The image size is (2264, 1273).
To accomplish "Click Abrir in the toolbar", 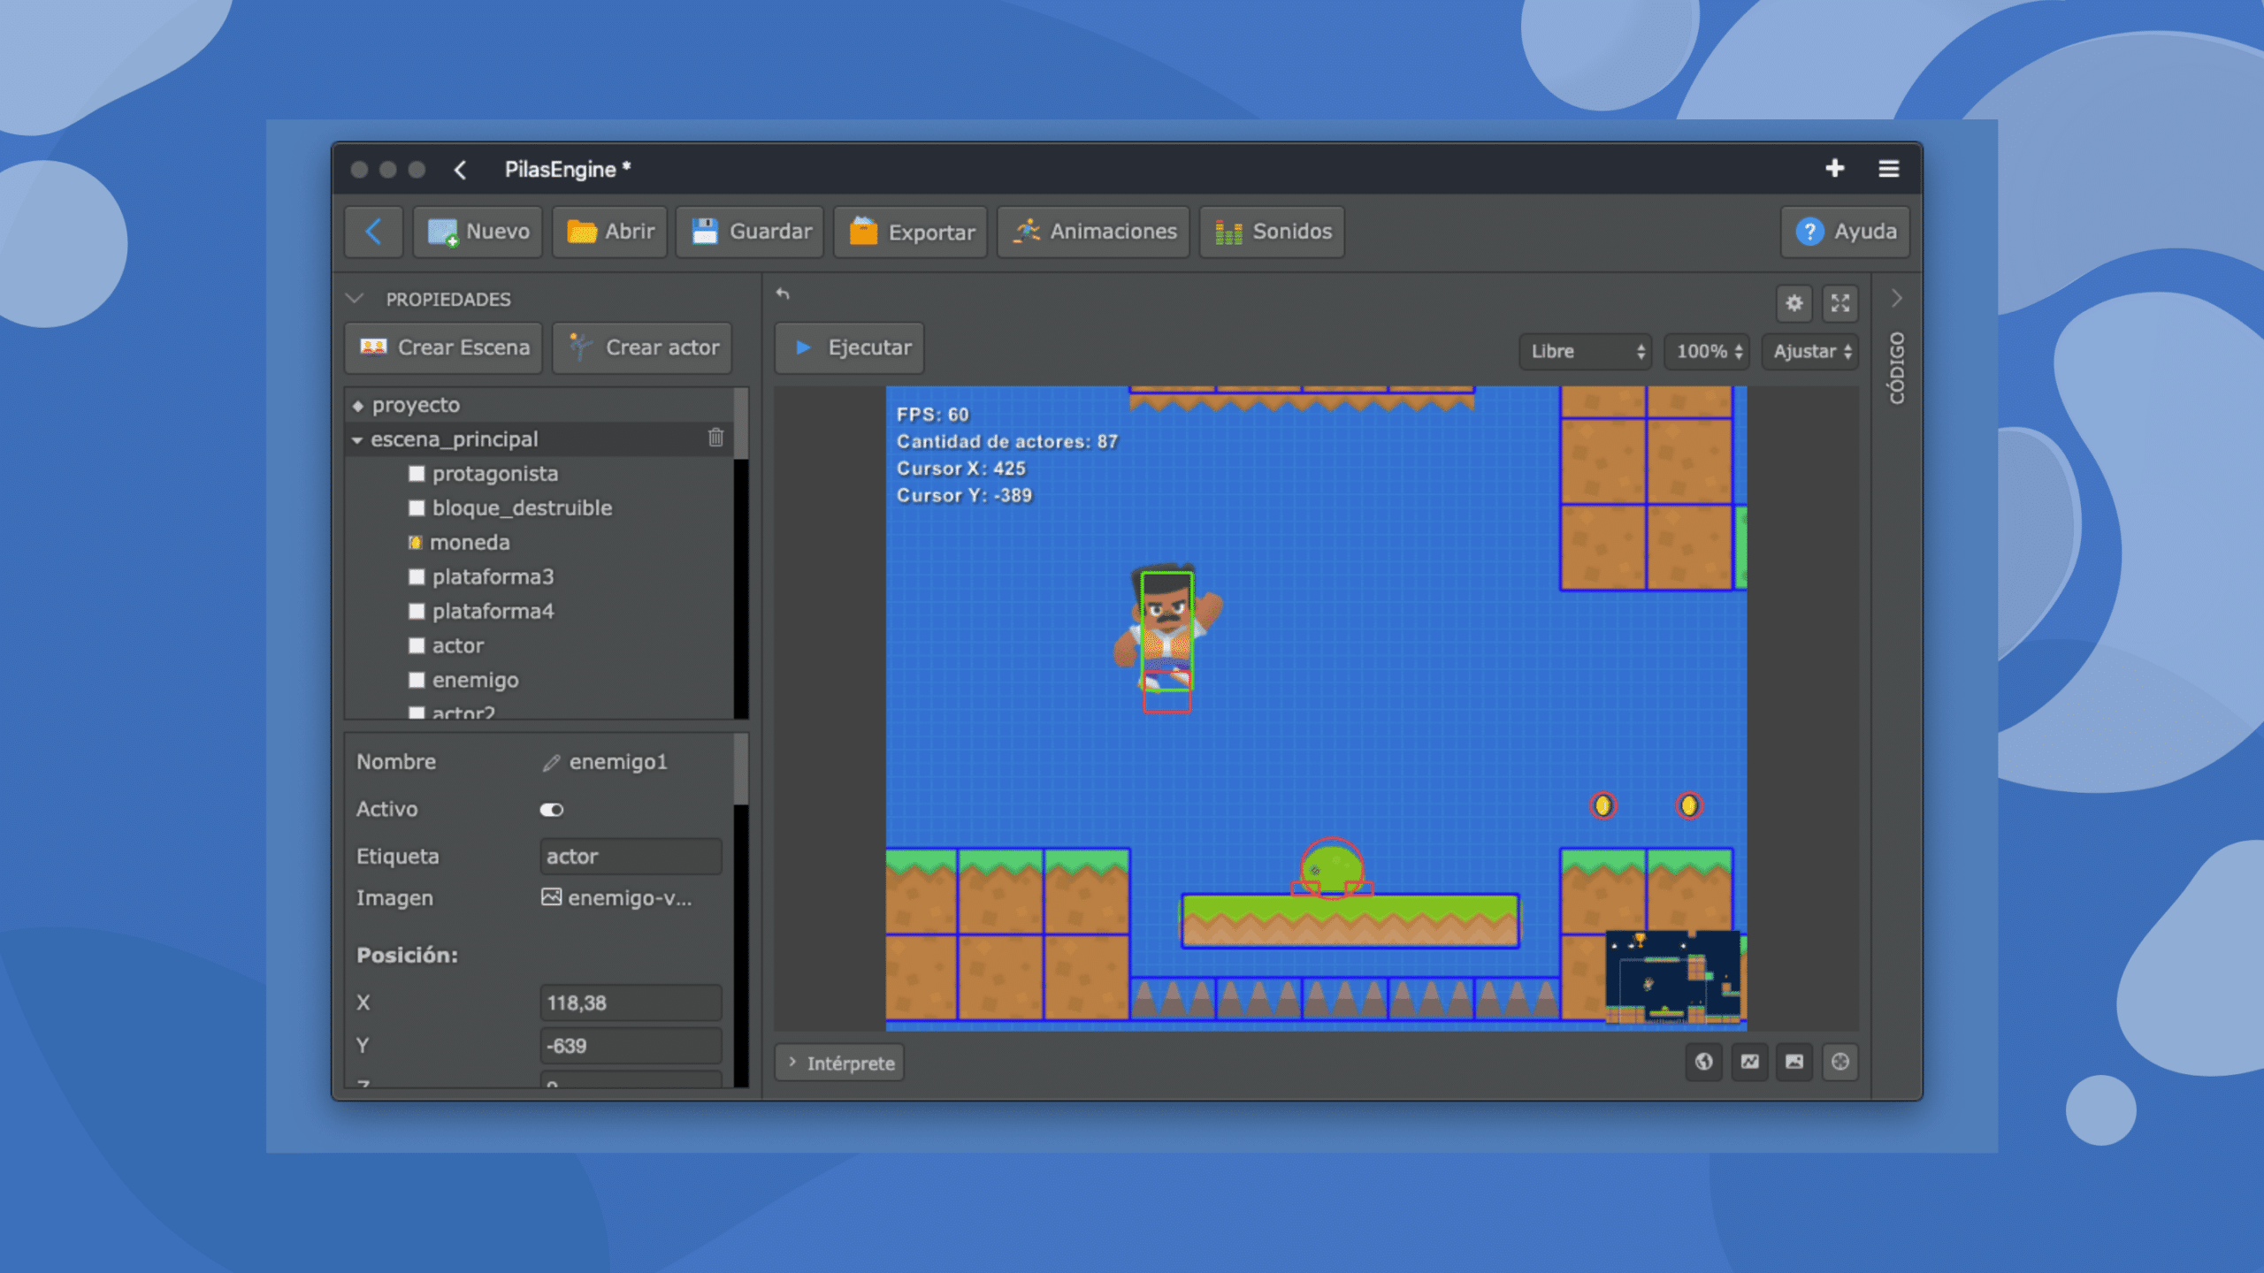I will [x=609, y=232].
